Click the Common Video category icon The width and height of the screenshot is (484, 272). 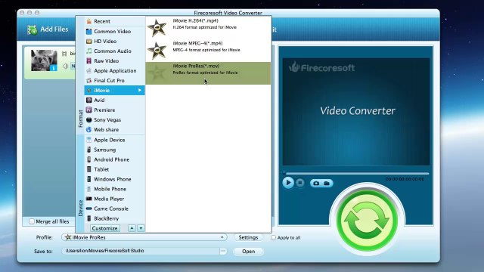pos(89,31)
